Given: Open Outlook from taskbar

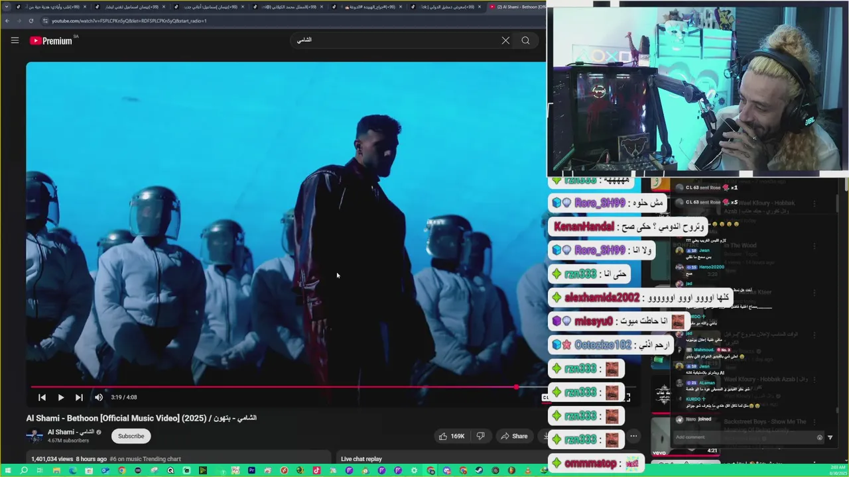Looking at the screenshot, I should (105, 470).
